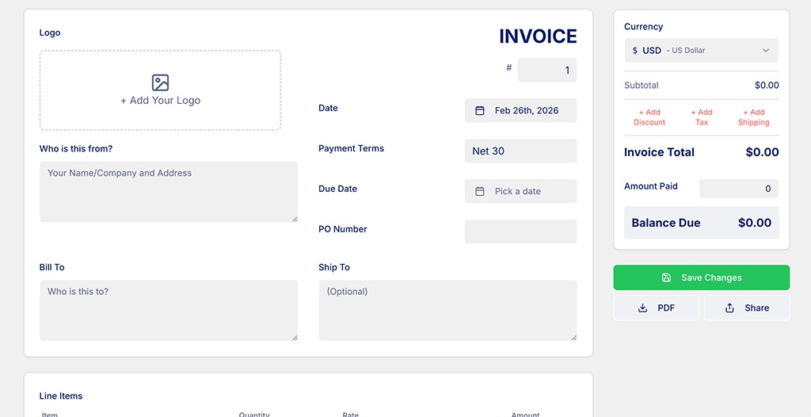
Task: Click the 'Logo' label
Action: 50,33
